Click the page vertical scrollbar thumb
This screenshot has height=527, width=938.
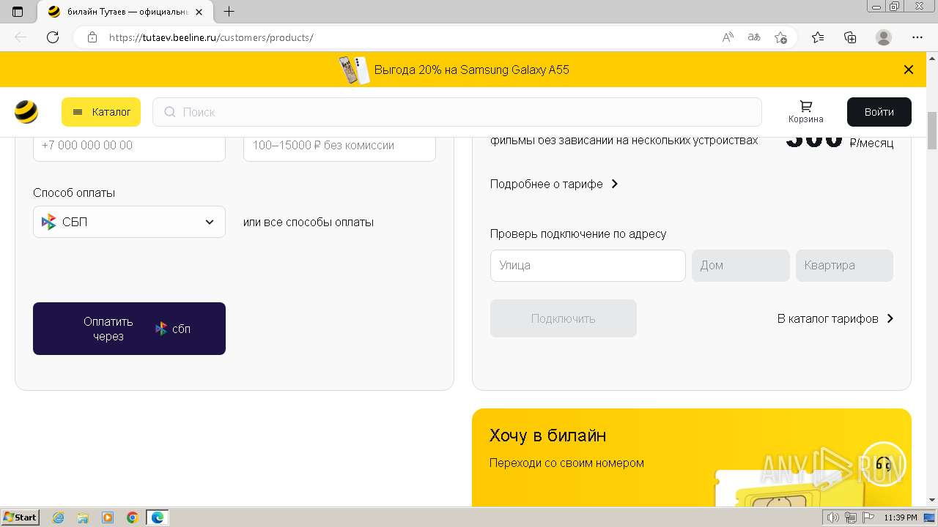coord(932,130)
